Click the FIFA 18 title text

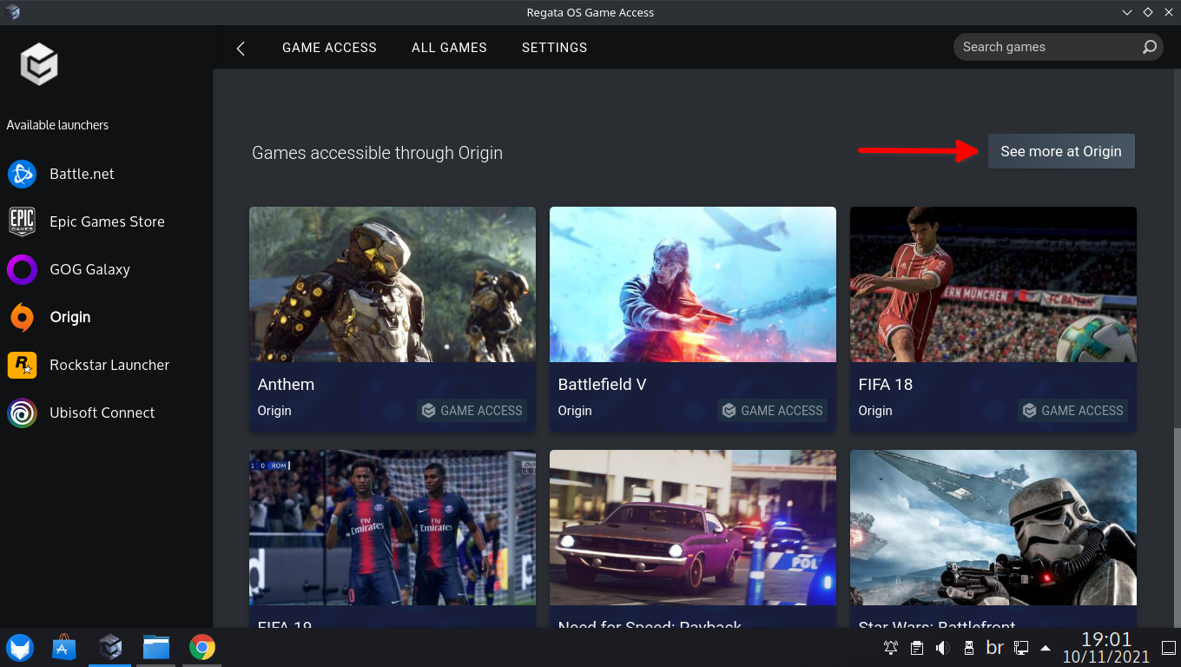click(x=885, y=384)
